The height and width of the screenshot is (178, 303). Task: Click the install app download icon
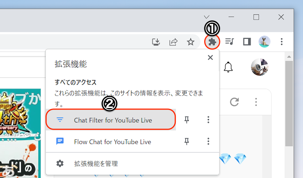point(156,42)
